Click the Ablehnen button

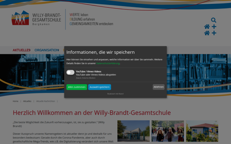(x=159, y=87)
